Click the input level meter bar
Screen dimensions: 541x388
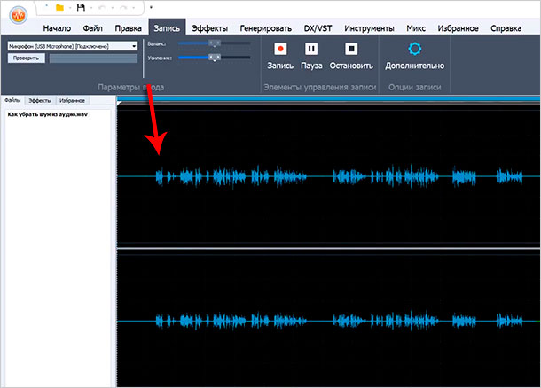(93, 58)
